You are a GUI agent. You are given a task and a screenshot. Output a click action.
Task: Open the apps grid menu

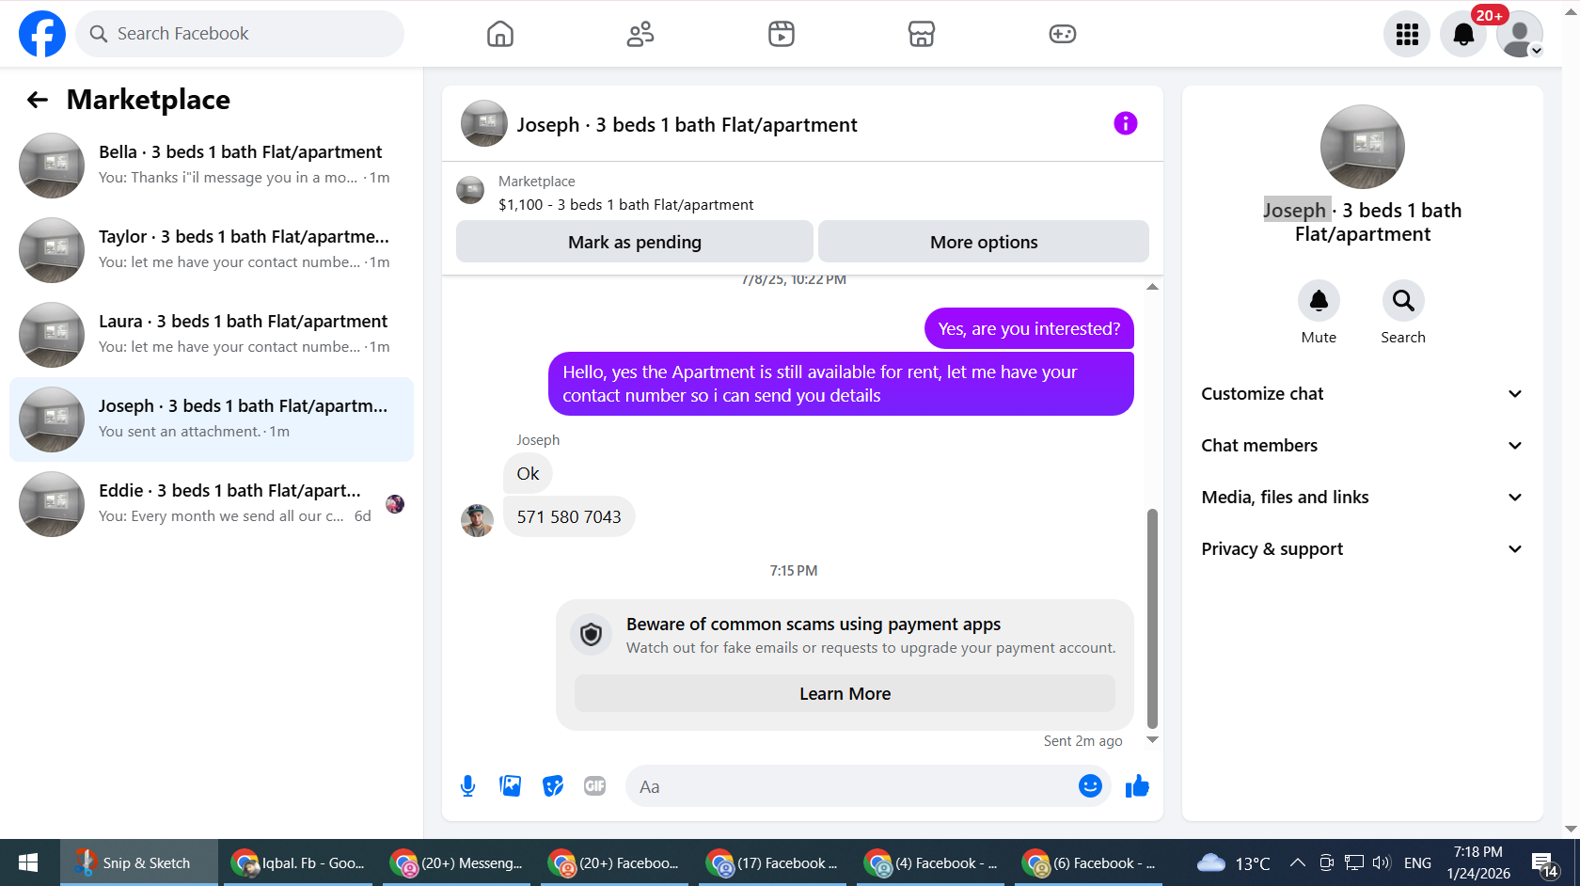tap(1407, 35)
